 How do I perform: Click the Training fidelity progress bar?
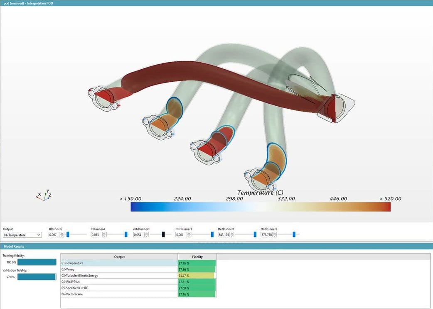[x=37, y=262]
